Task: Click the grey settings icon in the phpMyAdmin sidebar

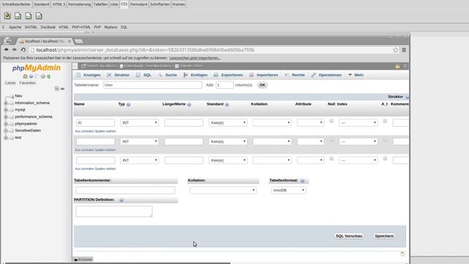Action: (43, 76)
